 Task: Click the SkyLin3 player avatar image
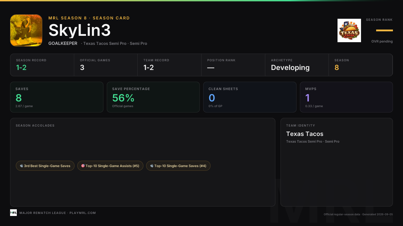(26, 30)
